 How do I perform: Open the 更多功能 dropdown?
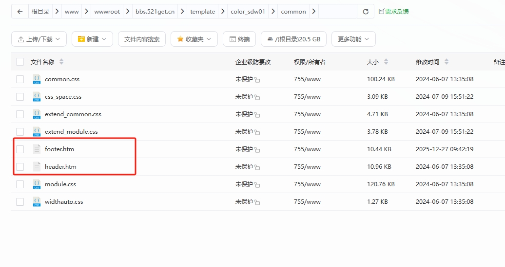pos(353,39)
